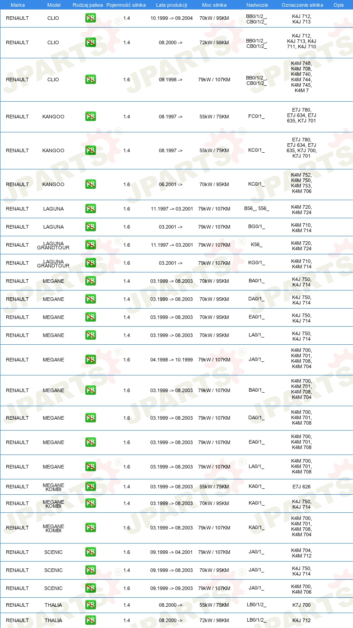Screen dimensions: 353x628
Task: Select the body code KG0/1_
Action: (256, 263)
